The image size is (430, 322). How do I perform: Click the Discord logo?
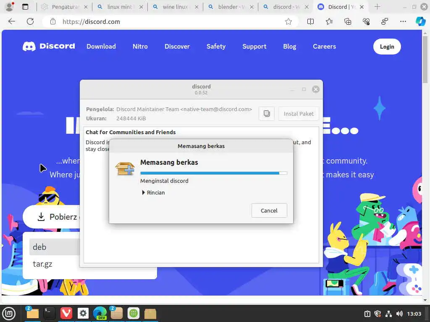[49, 46]
